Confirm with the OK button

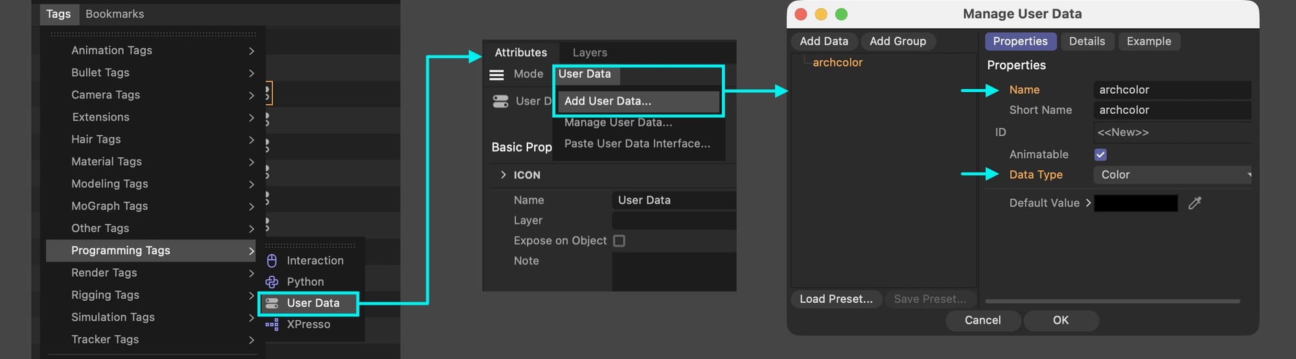point(1061,321)
